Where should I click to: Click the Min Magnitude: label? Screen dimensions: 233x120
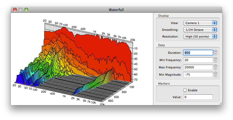(170, 75)
